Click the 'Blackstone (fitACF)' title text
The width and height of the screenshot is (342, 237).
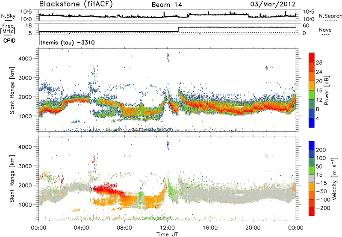pos(76,4)
